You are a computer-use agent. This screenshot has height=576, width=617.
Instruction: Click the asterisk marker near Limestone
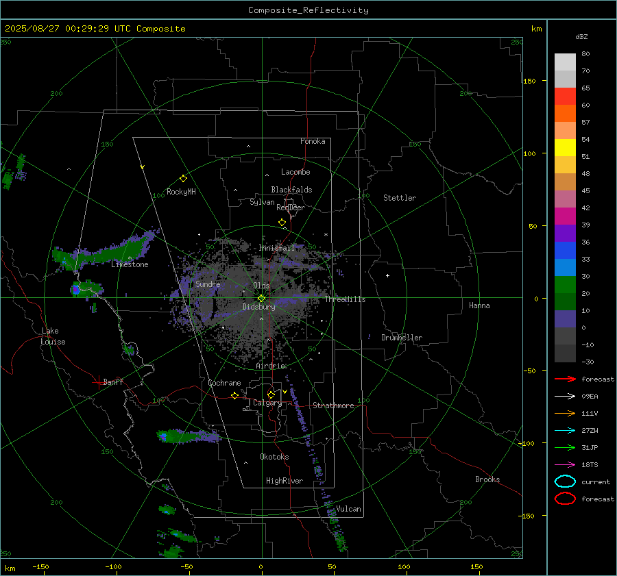(130, 258)
